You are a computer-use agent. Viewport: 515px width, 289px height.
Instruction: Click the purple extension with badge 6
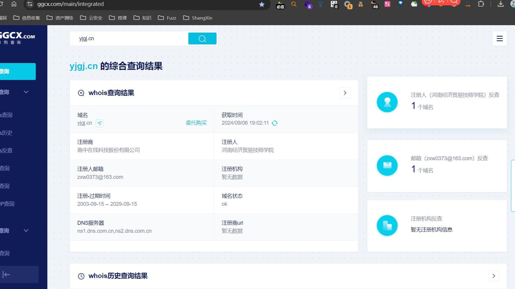[308, 4]
